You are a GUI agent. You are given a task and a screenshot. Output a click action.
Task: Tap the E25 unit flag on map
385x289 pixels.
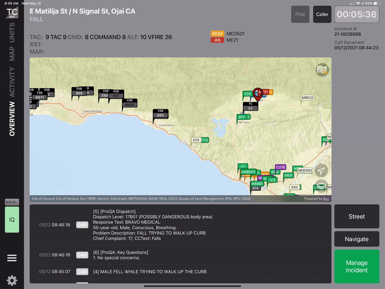point(195,140)
